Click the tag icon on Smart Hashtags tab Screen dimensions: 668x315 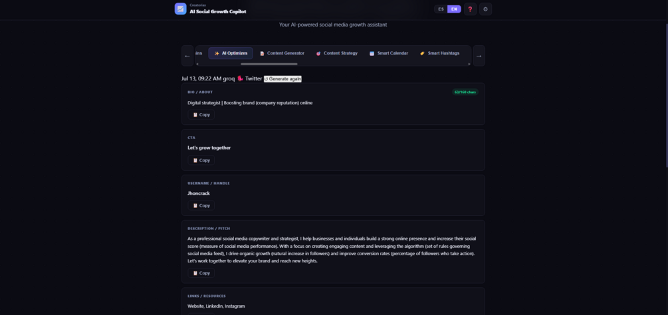[422, 53]
